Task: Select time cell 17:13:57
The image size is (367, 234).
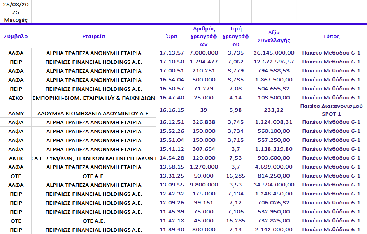Action: coord(172,53)
